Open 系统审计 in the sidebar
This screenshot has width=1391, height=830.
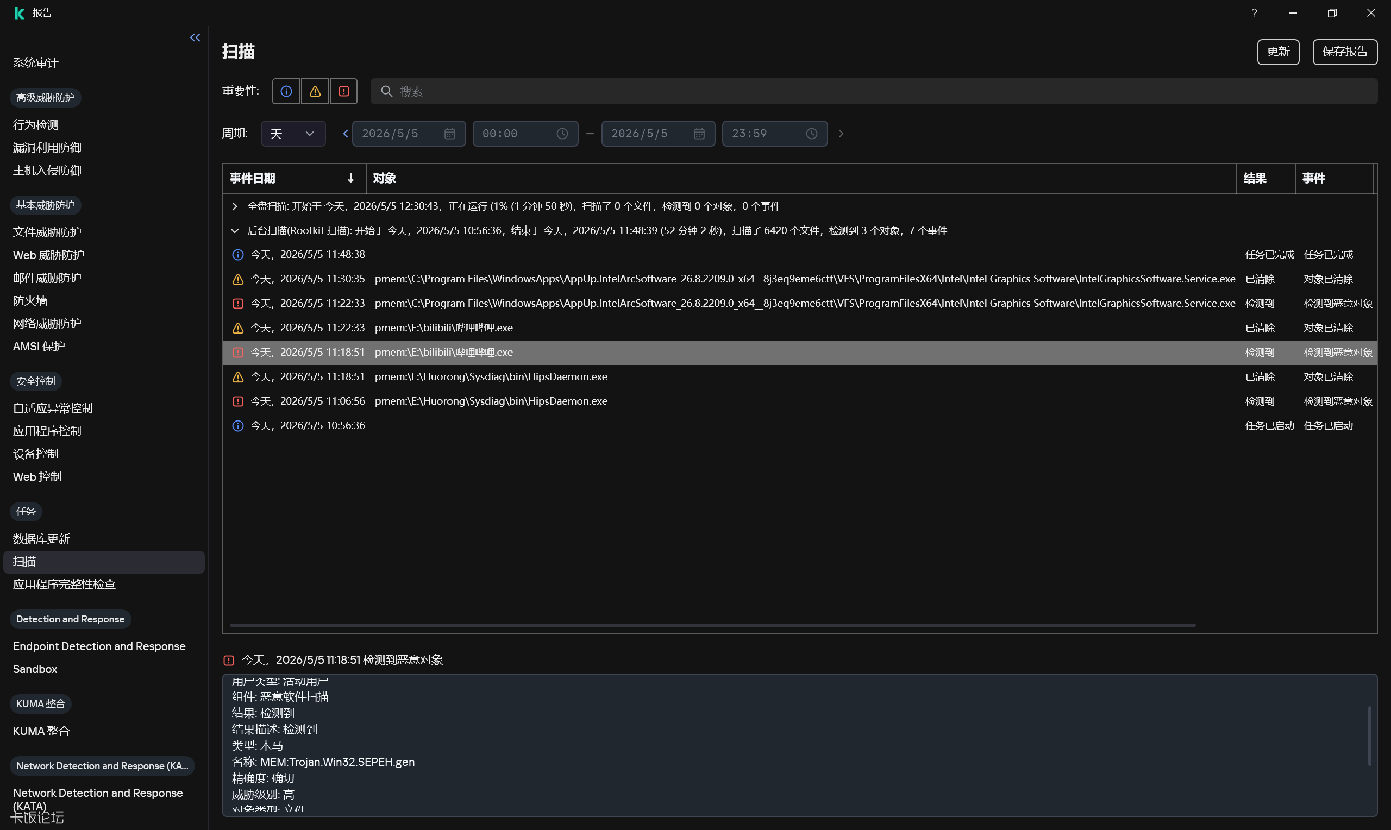click(35, 62)
